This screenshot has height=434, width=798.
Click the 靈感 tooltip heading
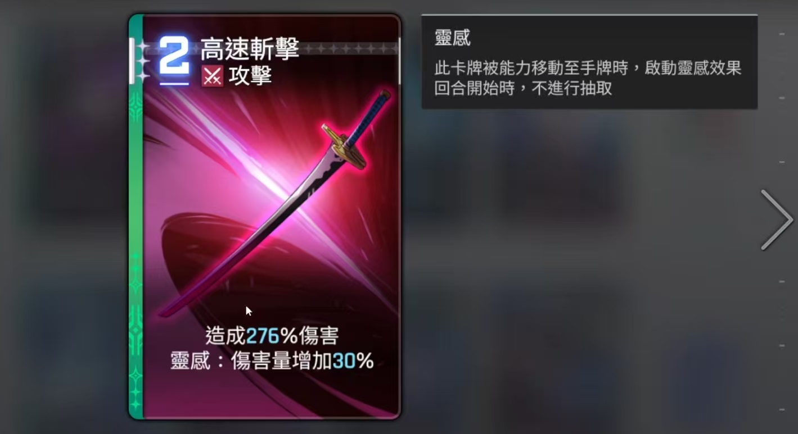(452, 38)
